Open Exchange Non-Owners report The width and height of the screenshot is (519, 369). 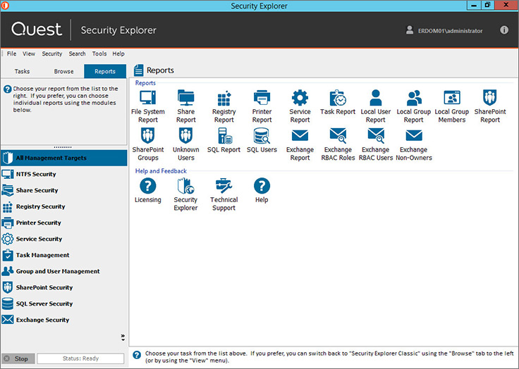414,144
